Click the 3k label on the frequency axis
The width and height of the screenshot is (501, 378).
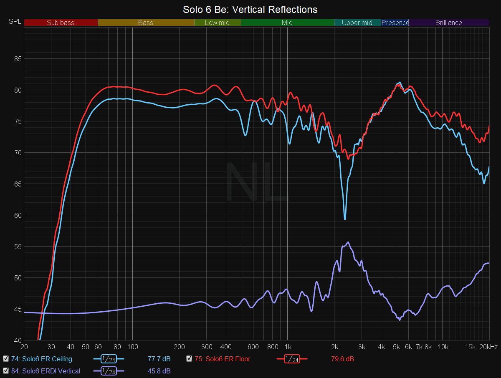coord(362,347)
